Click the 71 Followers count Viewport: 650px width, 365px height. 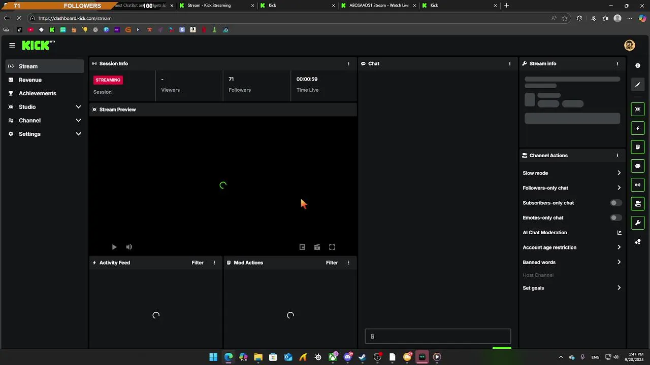[231, 79]
